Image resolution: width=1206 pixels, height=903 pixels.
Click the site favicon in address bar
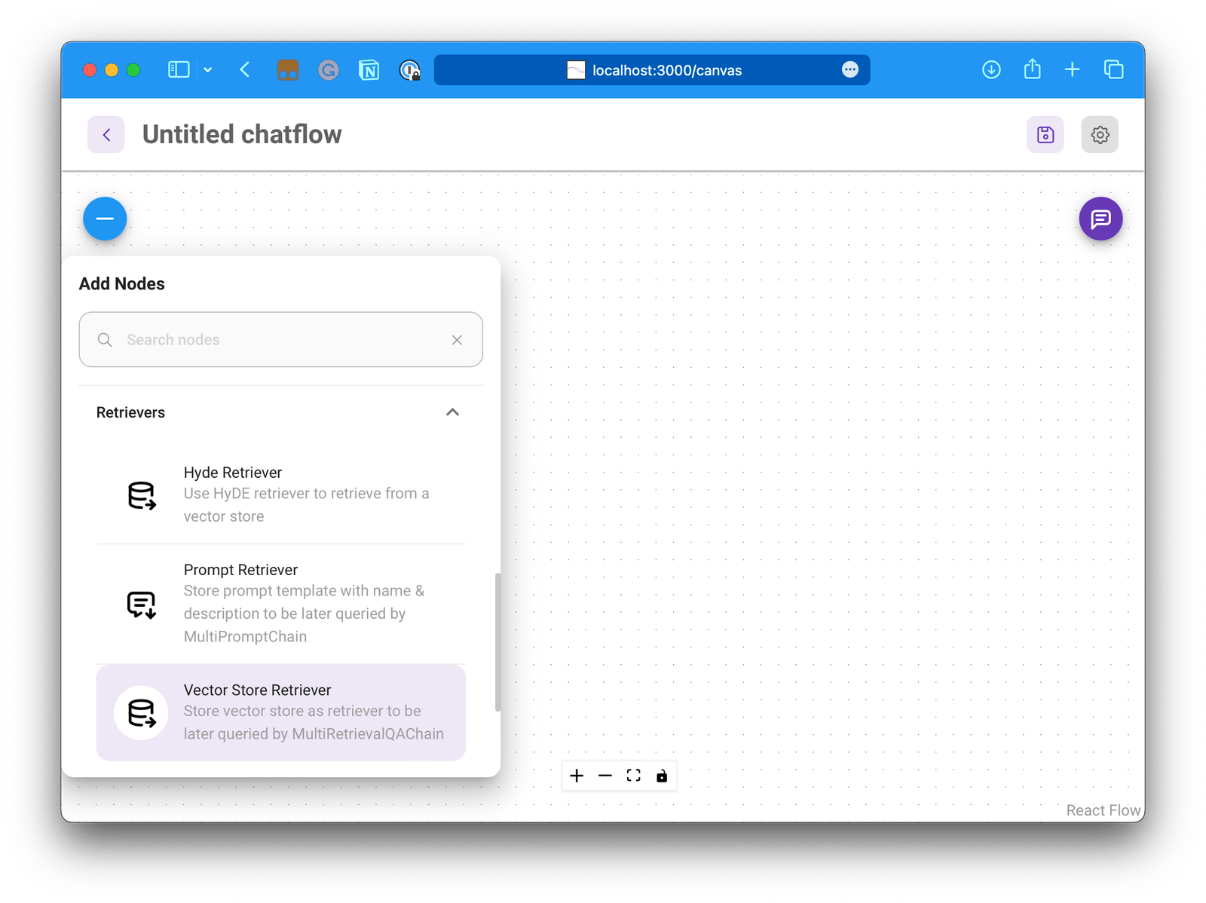576,70
